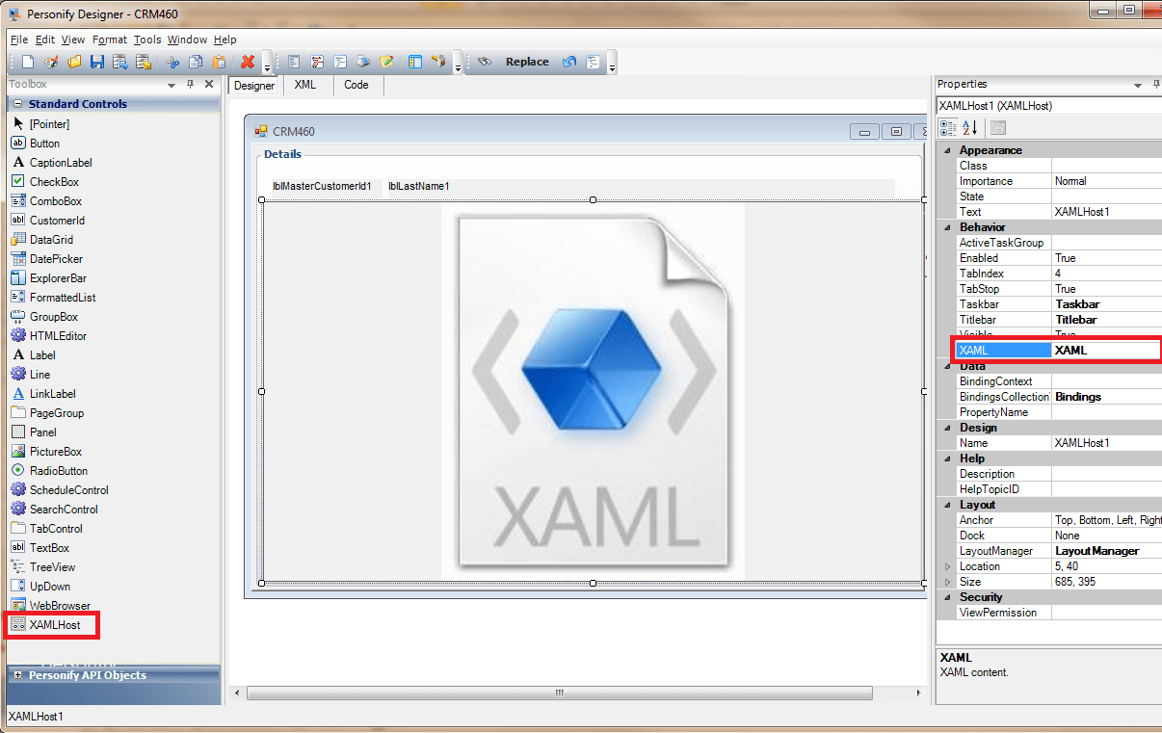This screenshot has width=1162, height=733.
Task: Collapse the Layout property category
Action: [x=947, y=505]
